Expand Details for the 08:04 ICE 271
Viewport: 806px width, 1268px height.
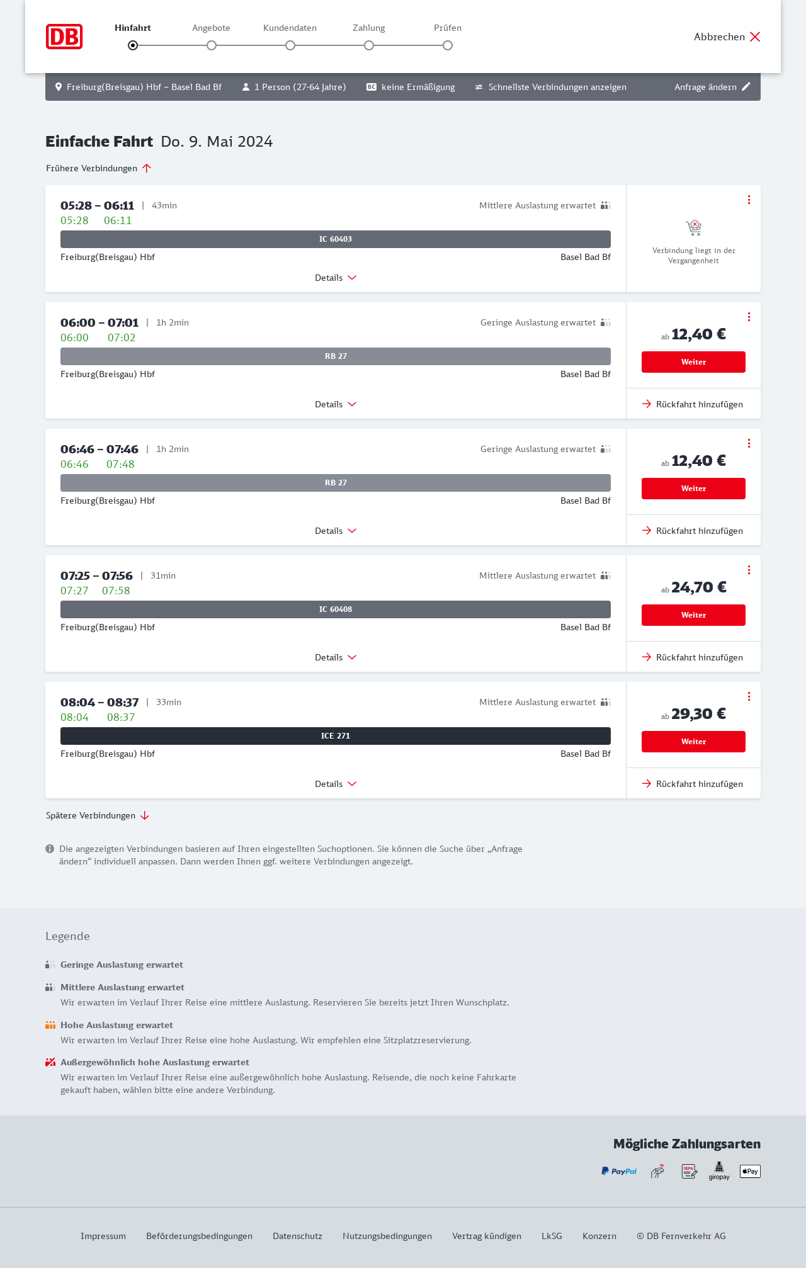coord(336,784)
